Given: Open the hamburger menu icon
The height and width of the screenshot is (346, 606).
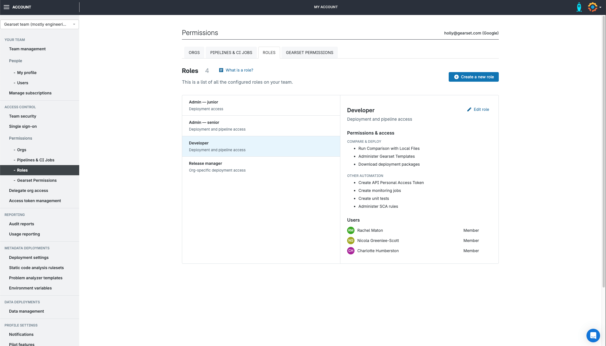Looking at the screenshot, I should (x=6, y=7).
